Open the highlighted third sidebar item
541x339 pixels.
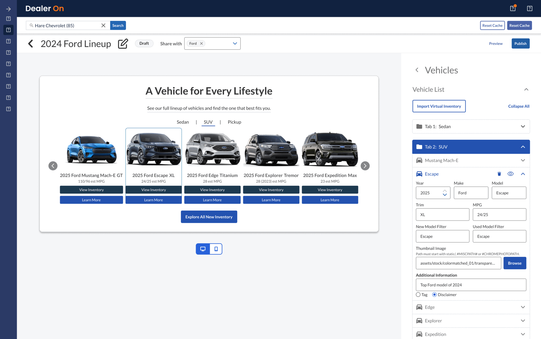coord(8,30)
